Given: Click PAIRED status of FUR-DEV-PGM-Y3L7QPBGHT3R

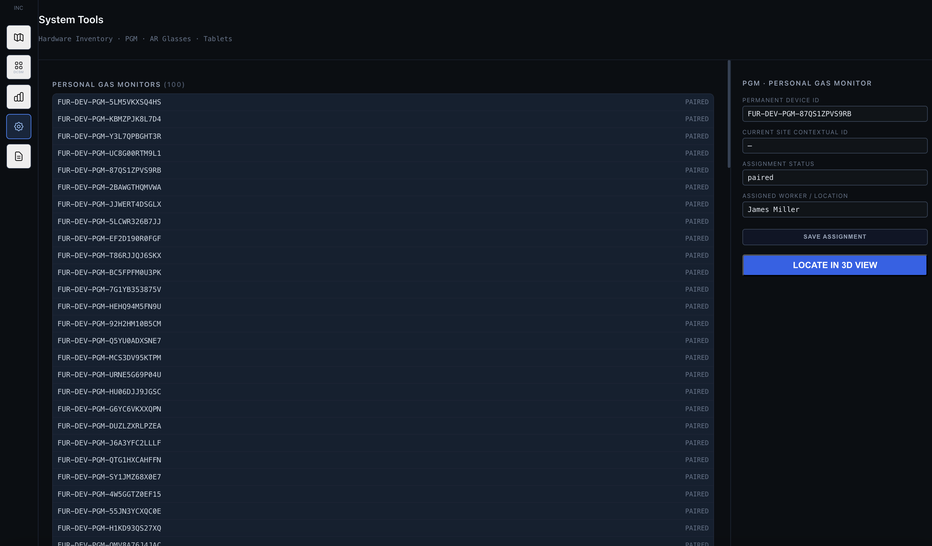Looking at the screenshot, I should coord(696,136).
